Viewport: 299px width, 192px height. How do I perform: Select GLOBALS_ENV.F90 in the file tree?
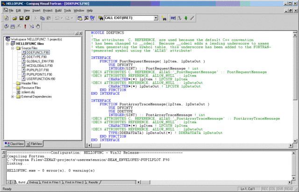pos(40,61)
